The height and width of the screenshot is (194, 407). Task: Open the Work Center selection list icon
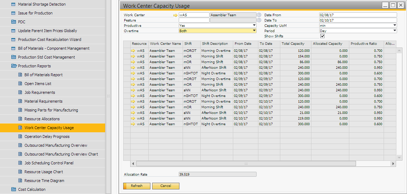click(259, 15)
